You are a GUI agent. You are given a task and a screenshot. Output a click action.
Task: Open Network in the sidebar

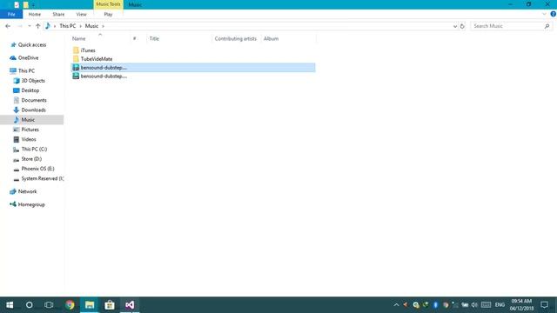click(x=27, y=191)
